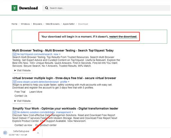Click the Our product center link

pos(46,125)
